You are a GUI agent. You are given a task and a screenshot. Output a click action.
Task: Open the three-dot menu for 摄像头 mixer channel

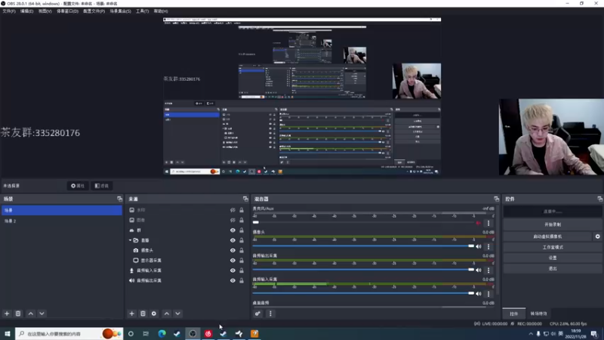(488, 246)
